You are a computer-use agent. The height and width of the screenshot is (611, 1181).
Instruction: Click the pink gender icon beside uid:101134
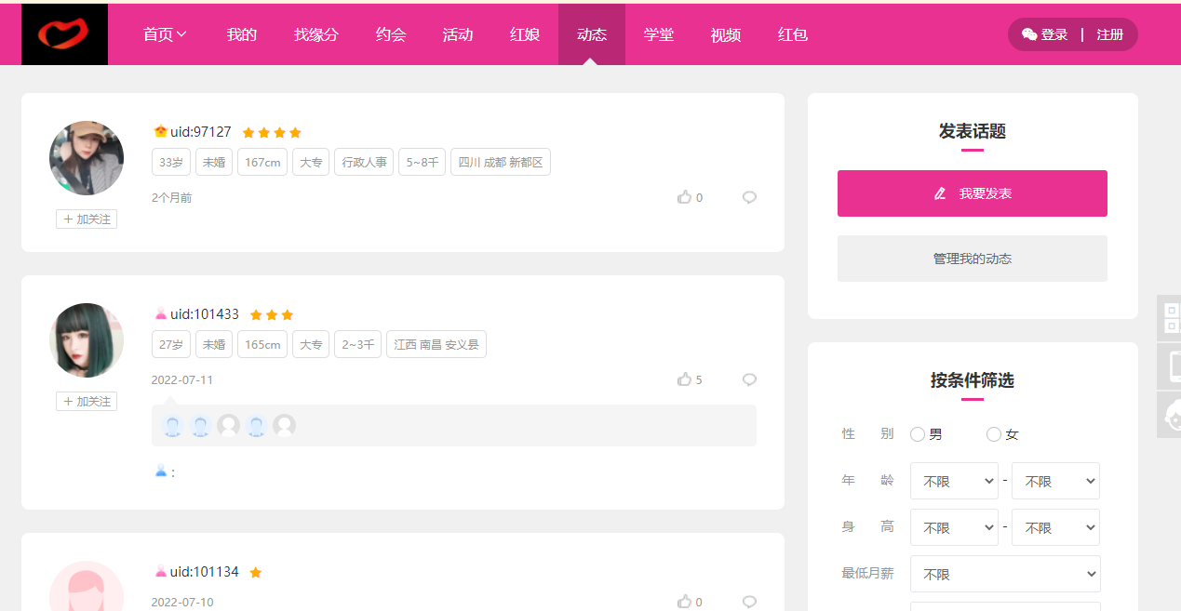[160, 572]
